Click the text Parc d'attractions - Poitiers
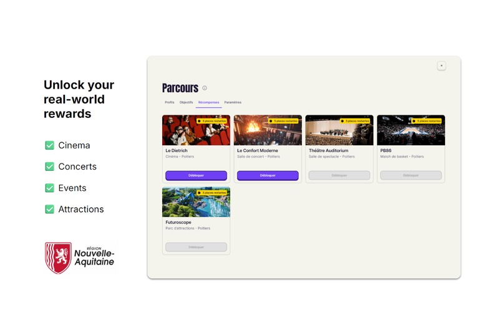 click(x=188, y=228)
